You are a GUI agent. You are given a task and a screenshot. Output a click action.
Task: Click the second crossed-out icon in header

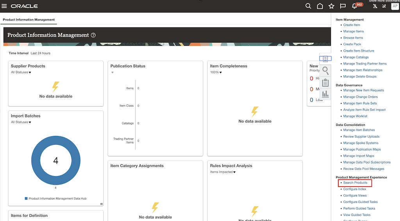(x=384, y=6)
